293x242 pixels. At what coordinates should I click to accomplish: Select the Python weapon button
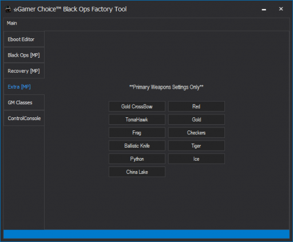tap(137, 159)
